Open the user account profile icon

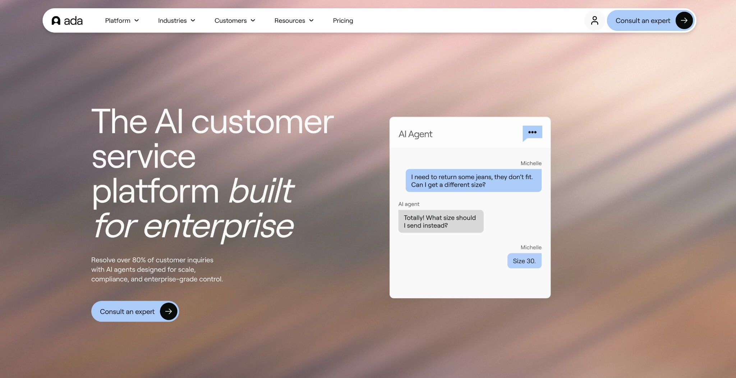tap(594, 20)
